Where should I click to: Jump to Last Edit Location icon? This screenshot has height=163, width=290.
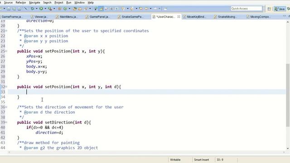pos(141,9)
